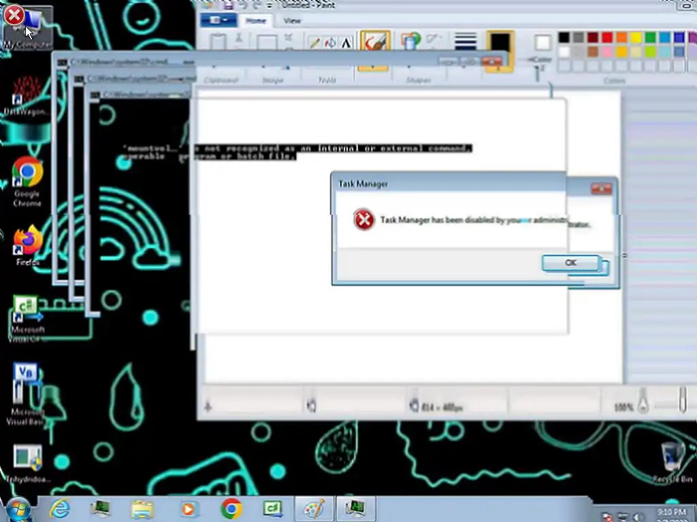
Task: Pick the brown swatch in second row
Action: click(593, 52)
